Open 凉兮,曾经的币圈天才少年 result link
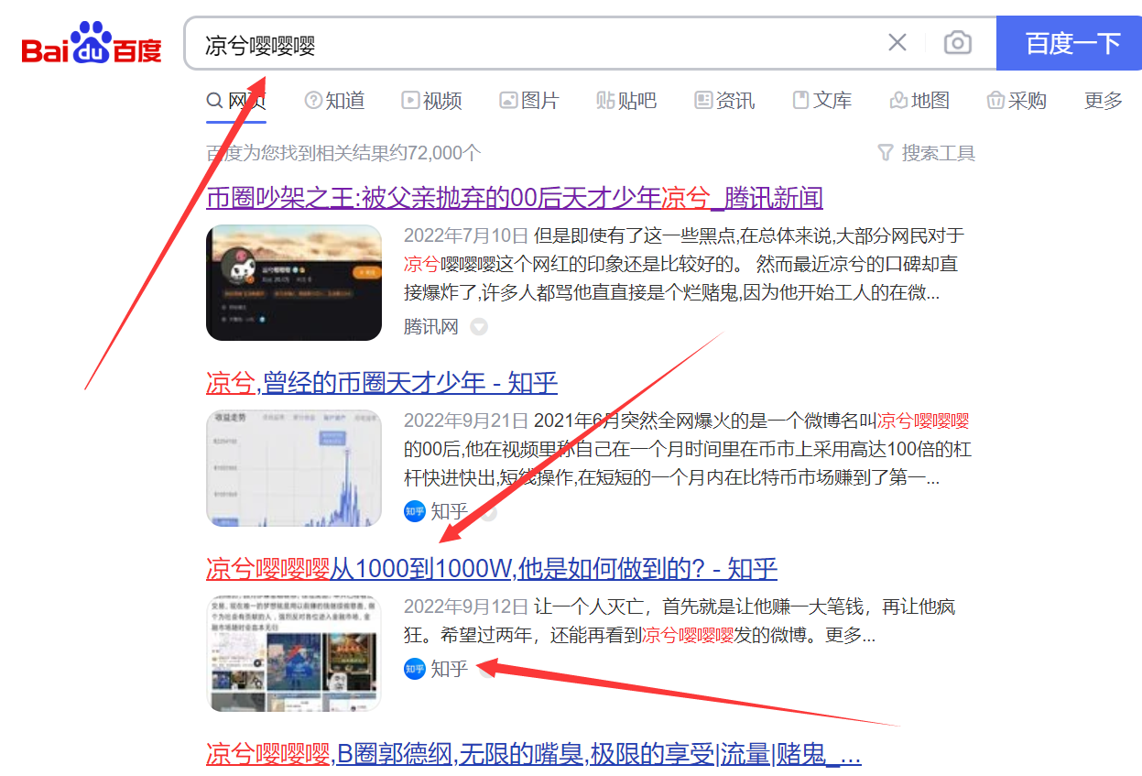Screen dimensions: 1142x776 [x=381, y=383]
